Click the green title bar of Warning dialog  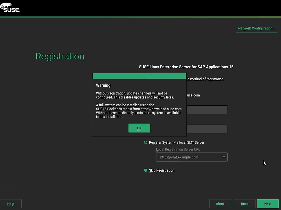click(139, 76)
